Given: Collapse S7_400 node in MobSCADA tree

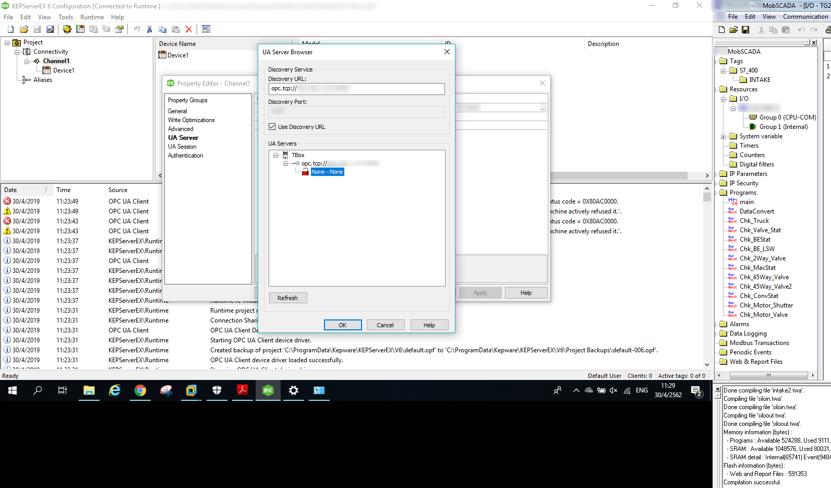Looking at the screenshot, I should click(724, 70).
